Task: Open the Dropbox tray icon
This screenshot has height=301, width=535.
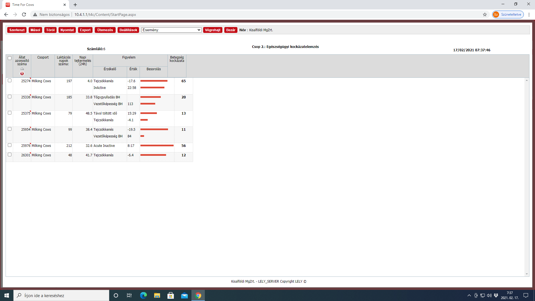Action: pos(496,295)
